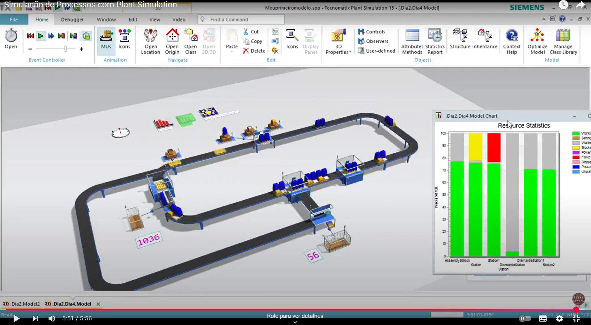Reset simulation with the red rewind icon
The width and height of the screenshot is (591, 325).
coord(30,36)
